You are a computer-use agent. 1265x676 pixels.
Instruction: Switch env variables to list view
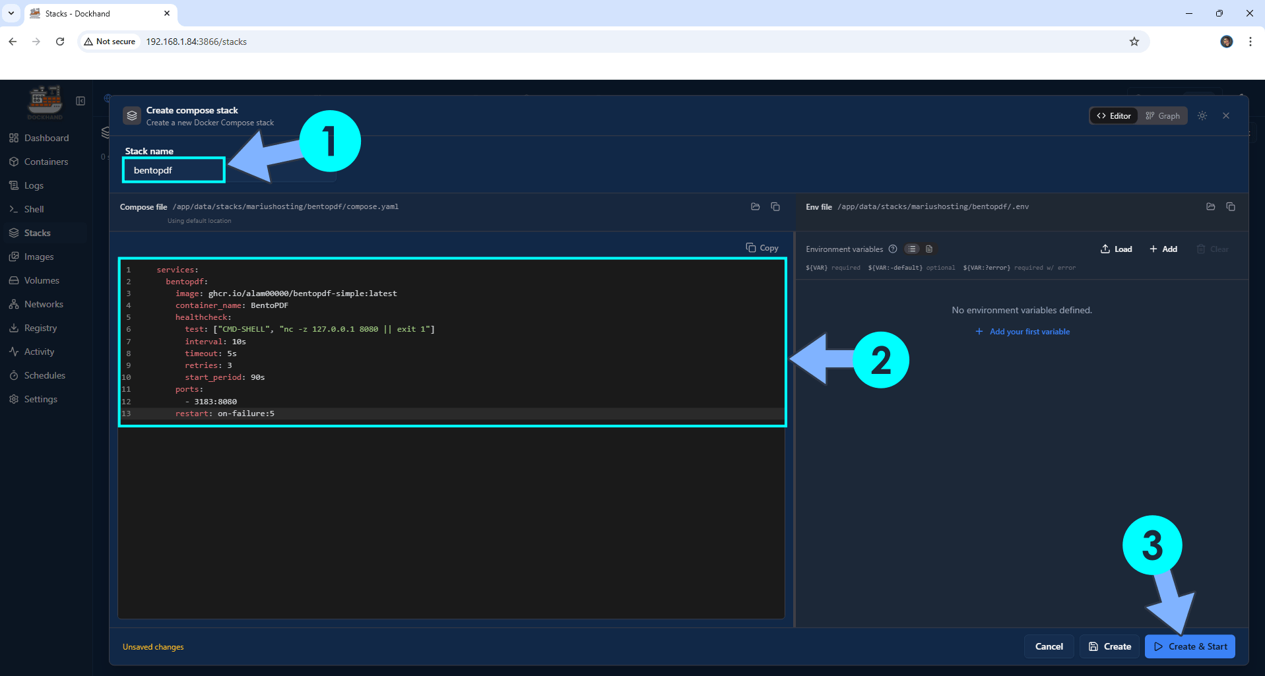coord(912,249)
